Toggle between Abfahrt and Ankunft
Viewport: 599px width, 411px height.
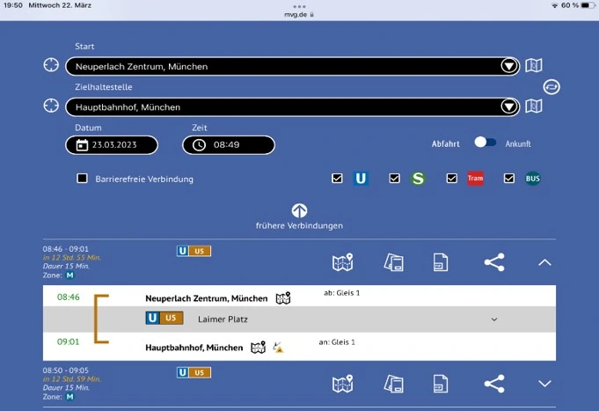coord(485,143)
